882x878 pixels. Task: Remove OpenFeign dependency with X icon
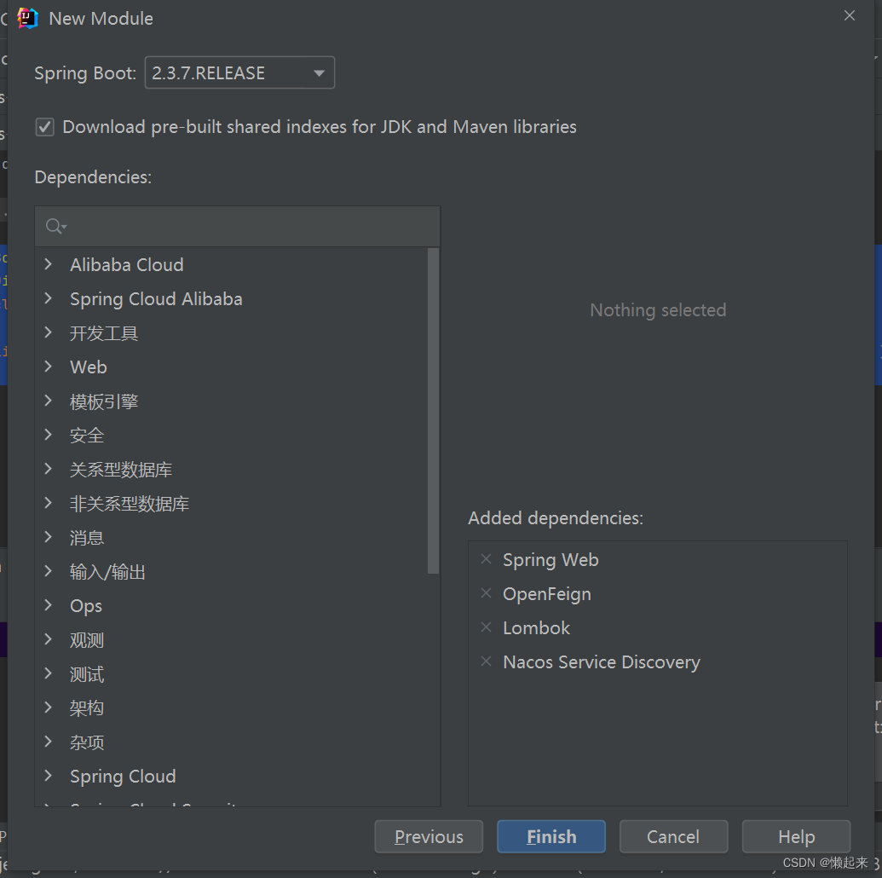click(486, 593)
